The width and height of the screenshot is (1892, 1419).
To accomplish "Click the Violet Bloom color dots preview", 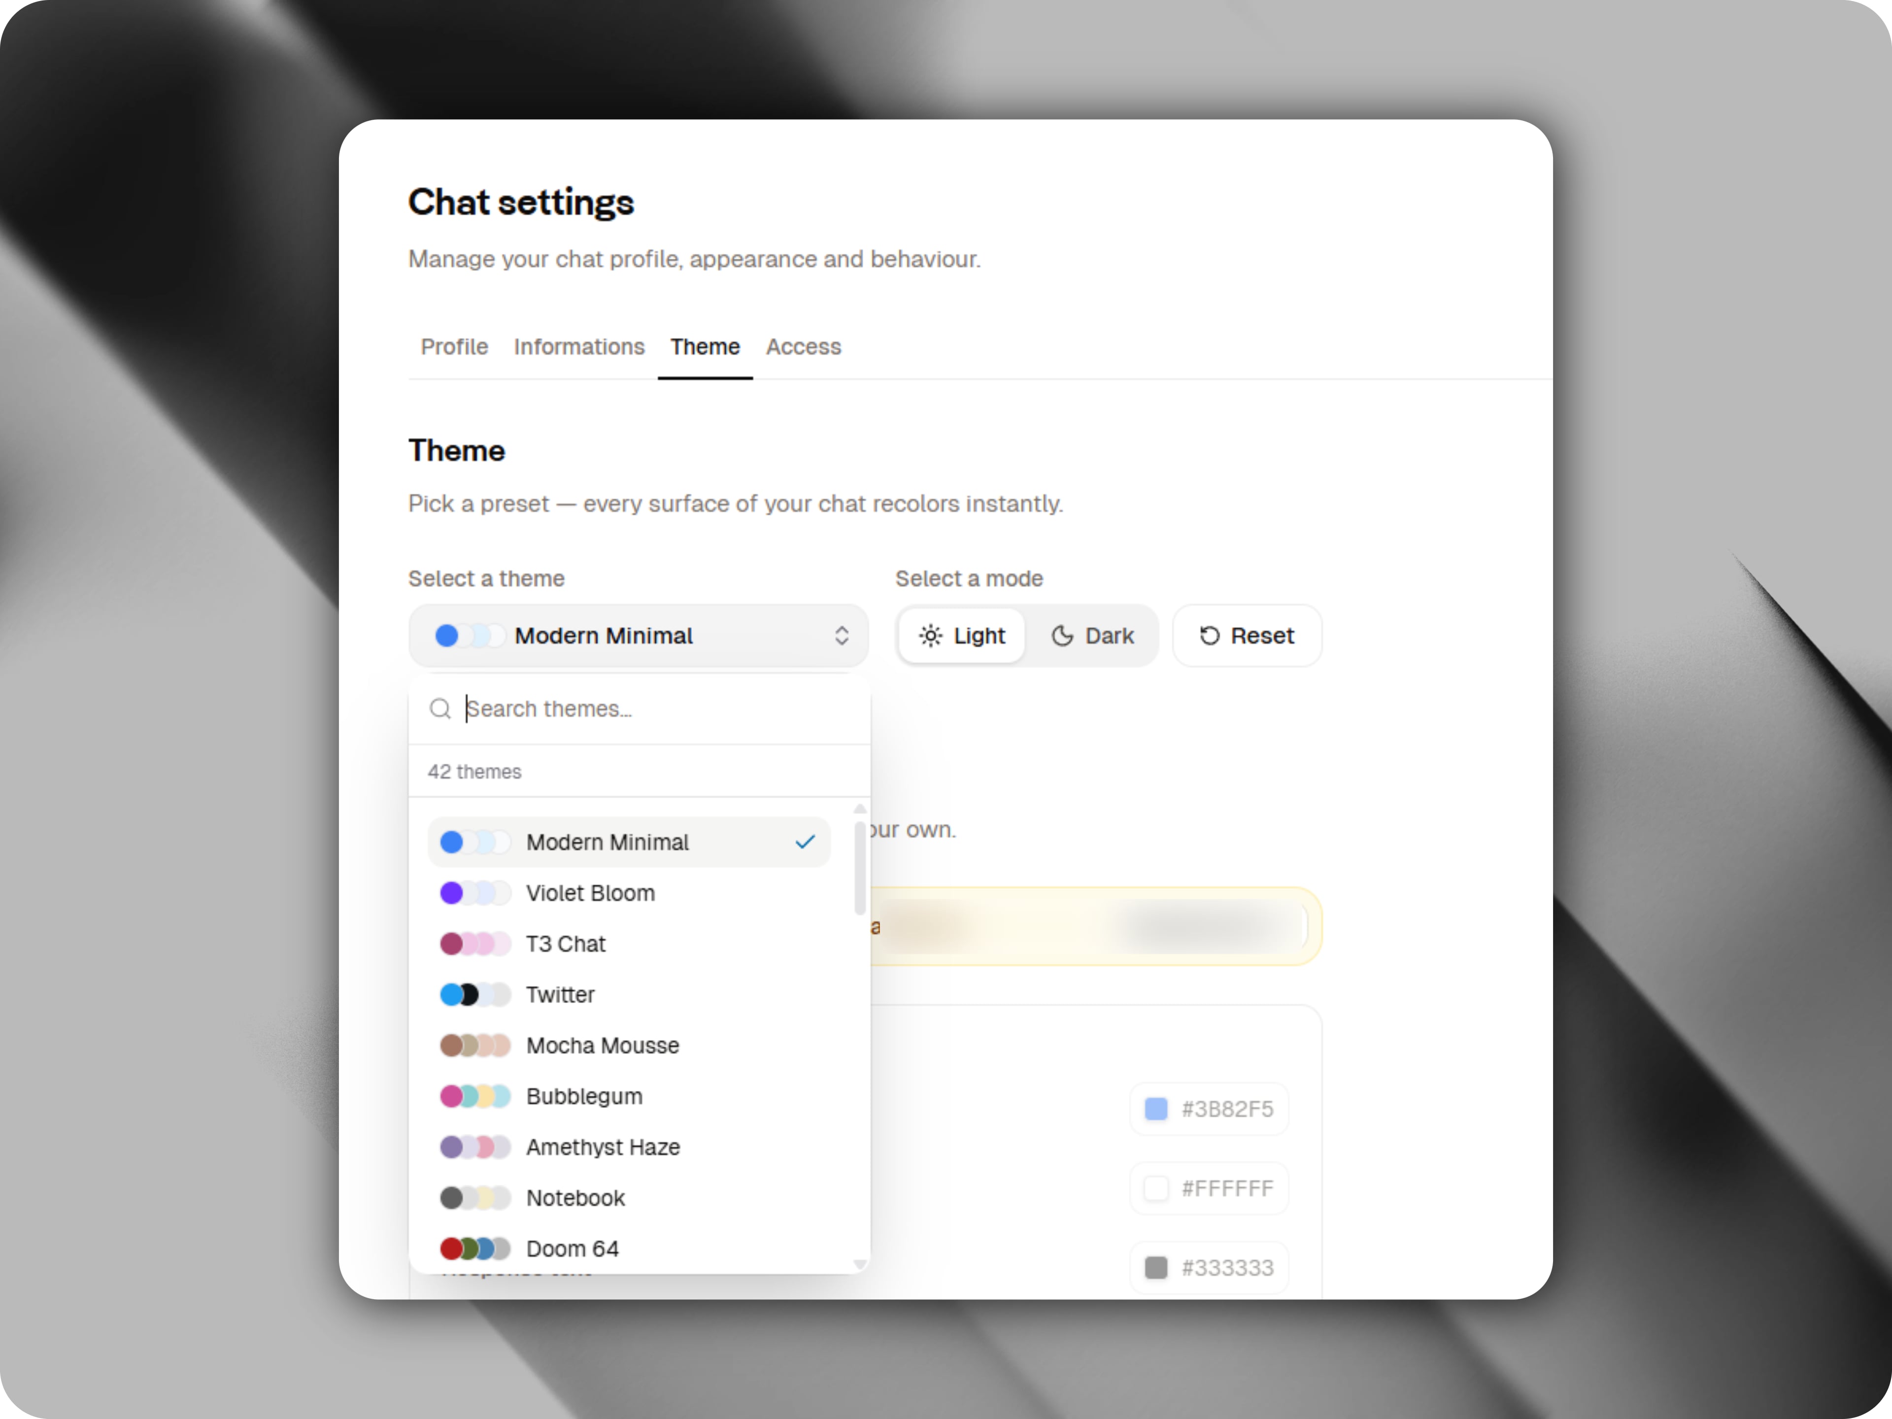I will [x=475, y=893].
